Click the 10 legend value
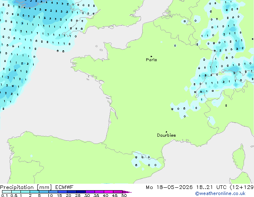 [50, 195]
